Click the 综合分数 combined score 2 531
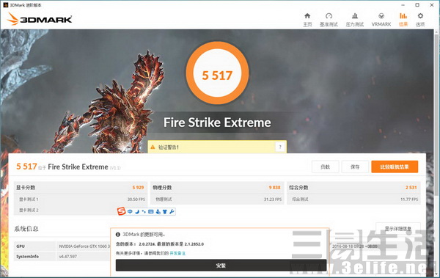440x278 pixels. (x=353, y=187)
